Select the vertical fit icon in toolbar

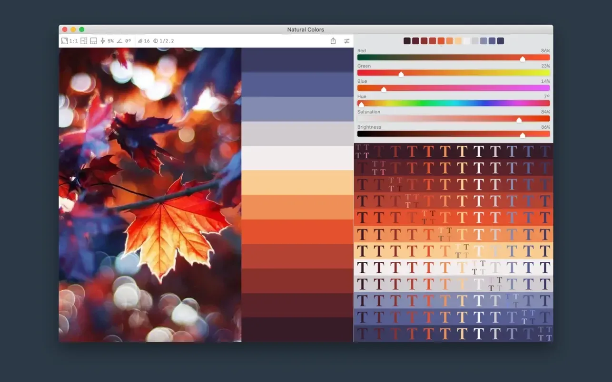click(103, 41)
